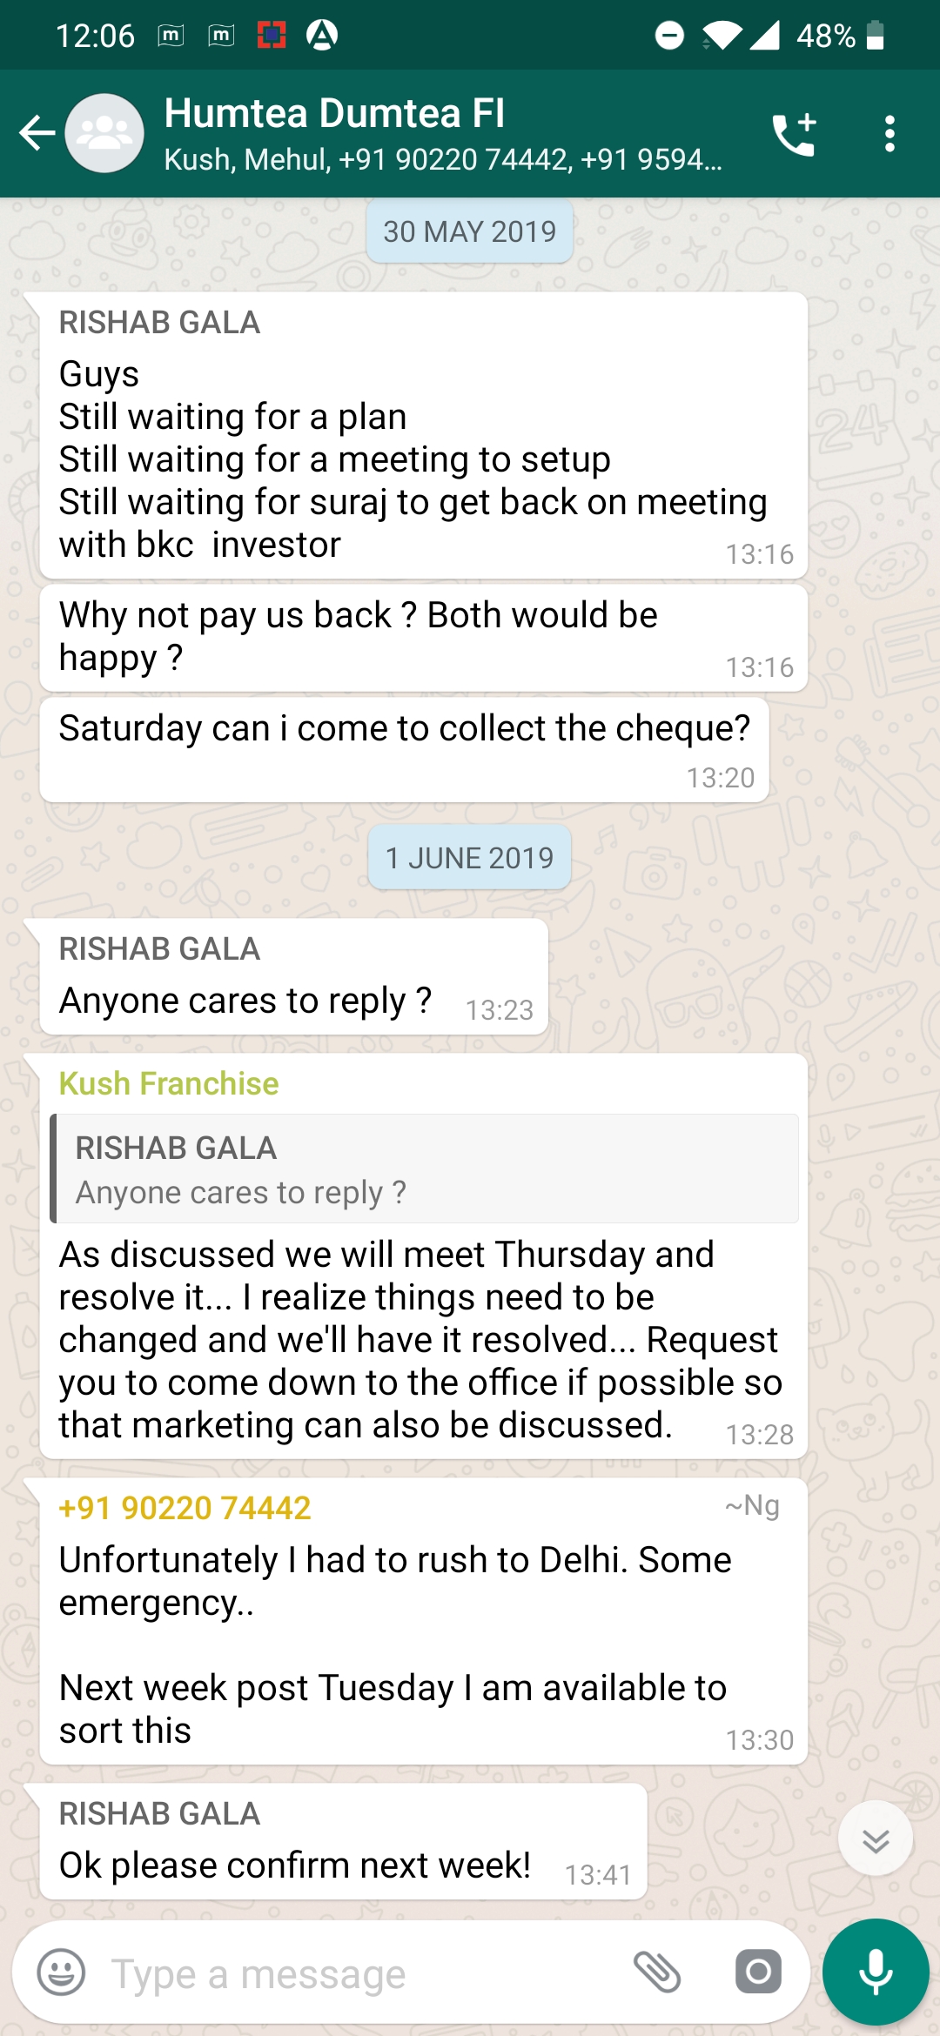Tap sender number +91 90220 74442
Image resolution: width=940 pixels, height=2036 pixels.
(x=185, y=1508)
